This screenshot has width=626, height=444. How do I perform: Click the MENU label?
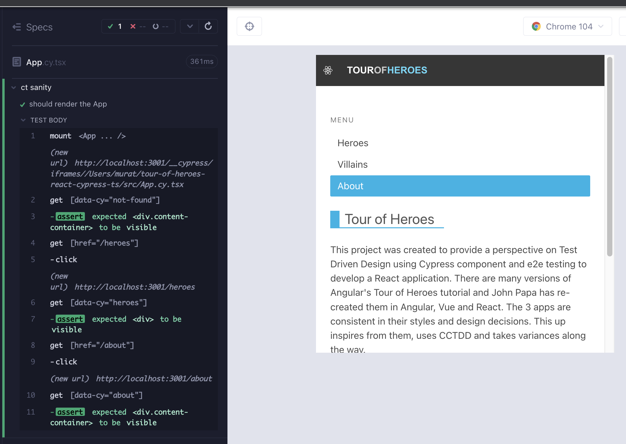pos(342,120)
